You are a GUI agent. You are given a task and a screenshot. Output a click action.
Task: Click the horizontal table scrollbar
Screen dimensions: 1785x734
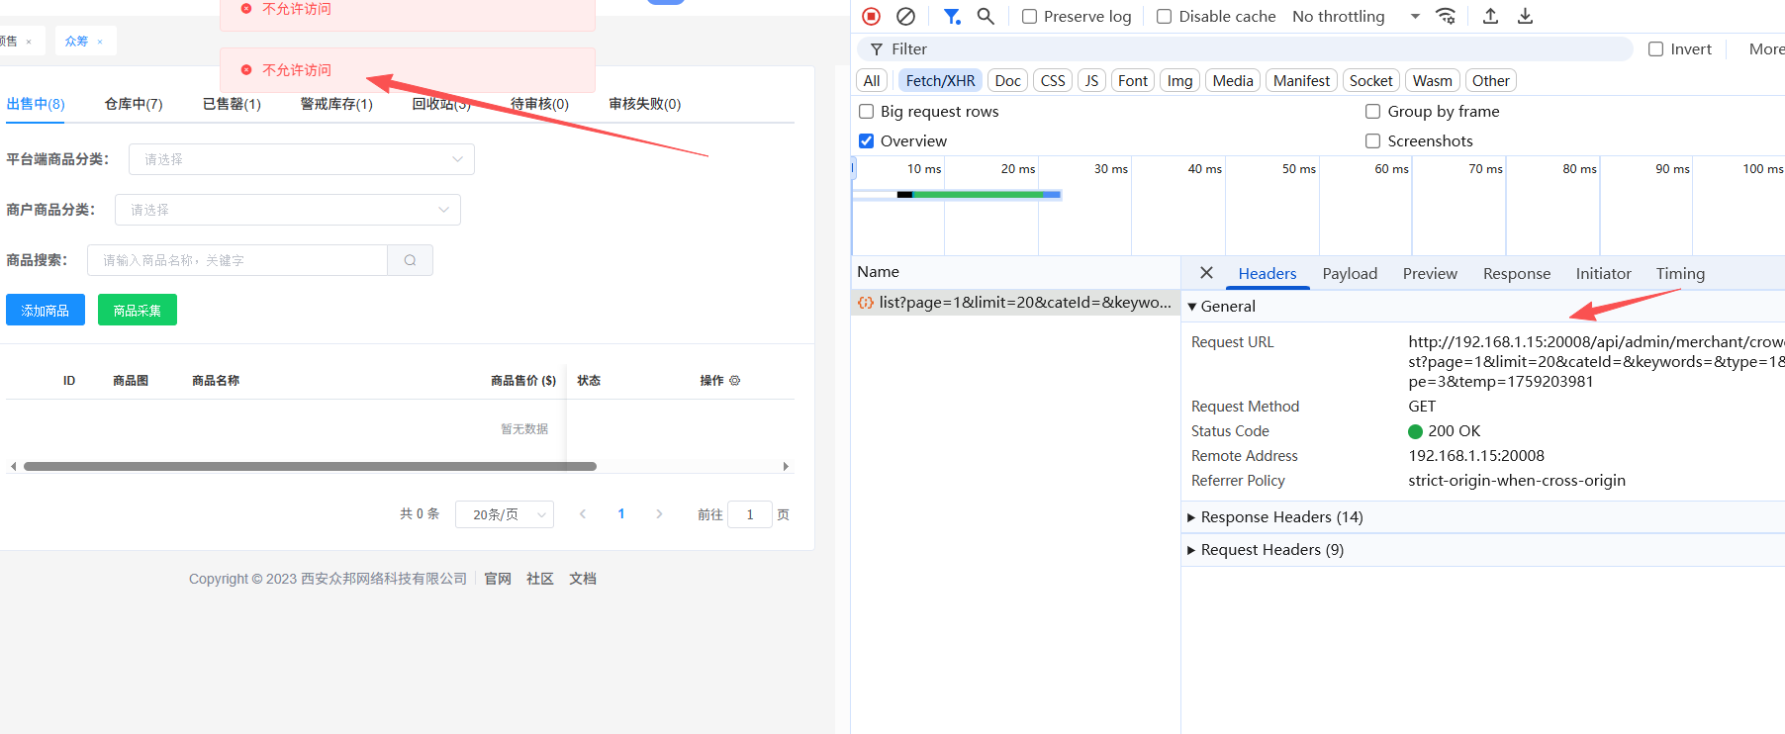(310, 466)
